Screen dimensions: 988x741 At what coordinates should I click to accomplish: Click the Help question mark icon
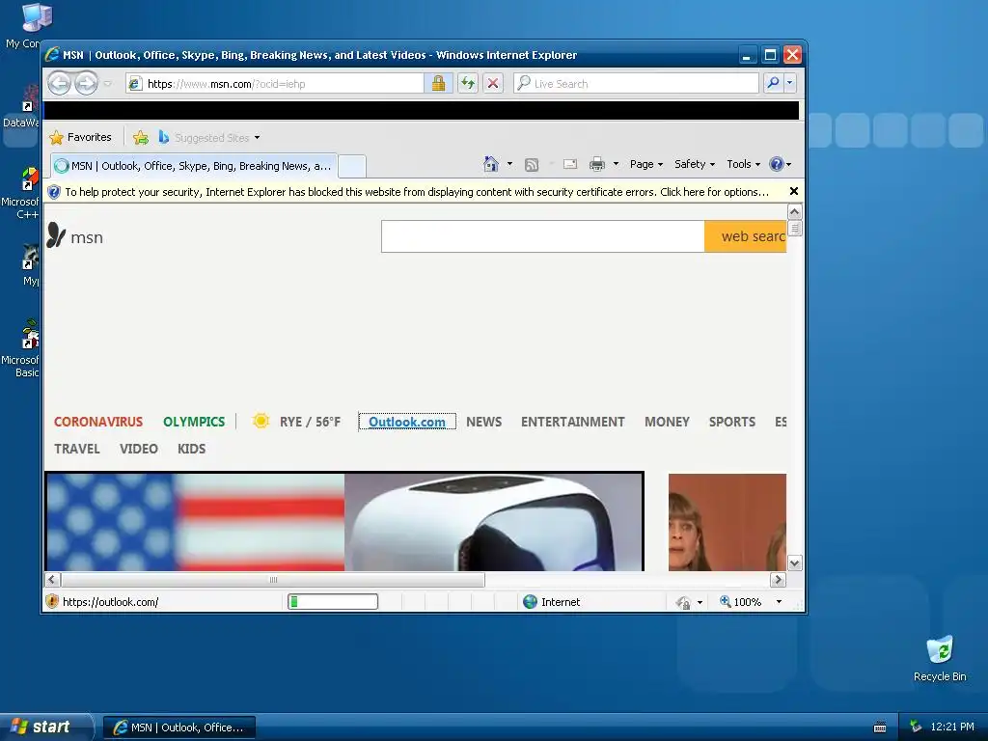(777, 164)
